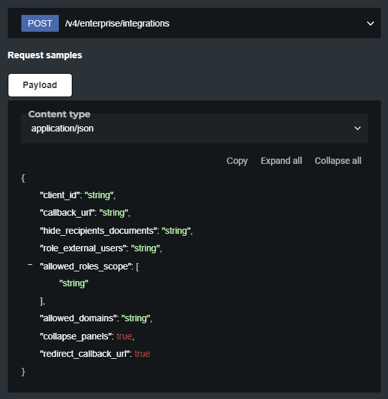Click the "string" item inside the allowed_roles_scope array

coord(73,283)
